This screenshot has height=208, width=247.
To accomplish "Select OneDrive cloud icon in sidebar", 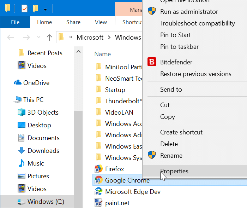I will pos(18,82).
